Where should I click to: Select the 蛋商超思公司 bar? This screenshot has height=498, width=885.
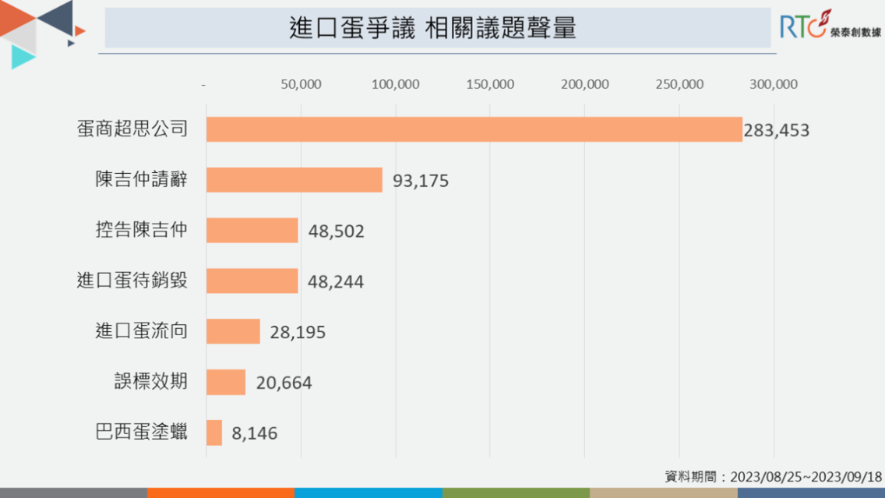coord(474,129)
